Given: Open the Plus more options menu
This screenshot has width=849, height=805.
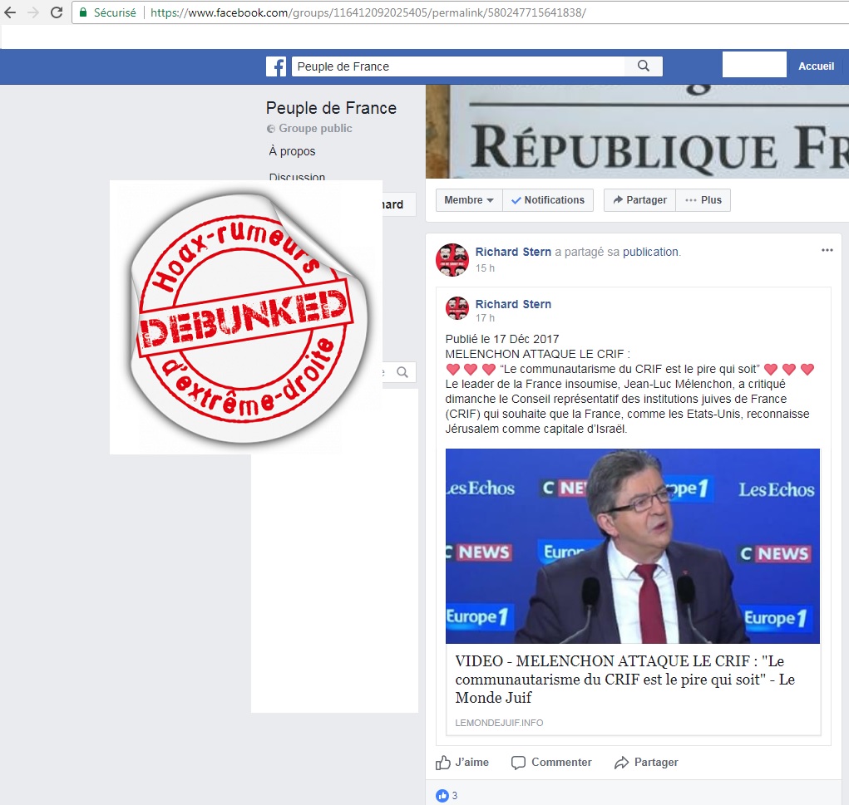Looking at the screenshot, I should [x=703, y=200].
